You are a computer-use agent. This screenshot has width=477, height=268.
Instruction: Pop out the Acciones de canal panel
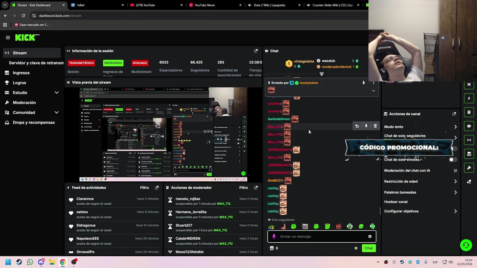click(x=454, y=114)
